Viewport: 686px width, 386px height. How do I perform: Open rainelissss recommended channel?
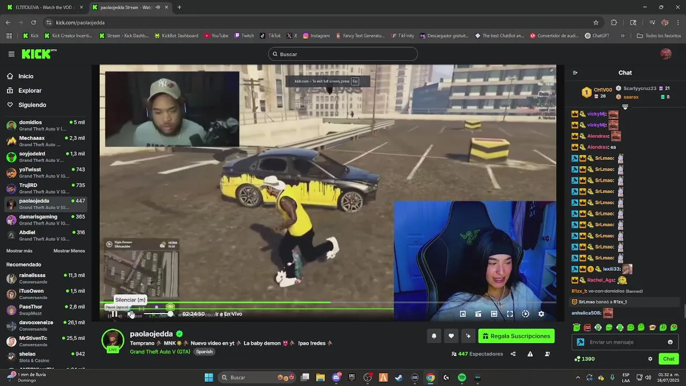[46, 278]
